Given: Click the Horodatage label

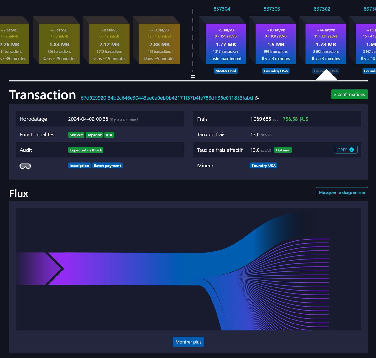Looking at the screenshot, I should [x=33, y=119].
